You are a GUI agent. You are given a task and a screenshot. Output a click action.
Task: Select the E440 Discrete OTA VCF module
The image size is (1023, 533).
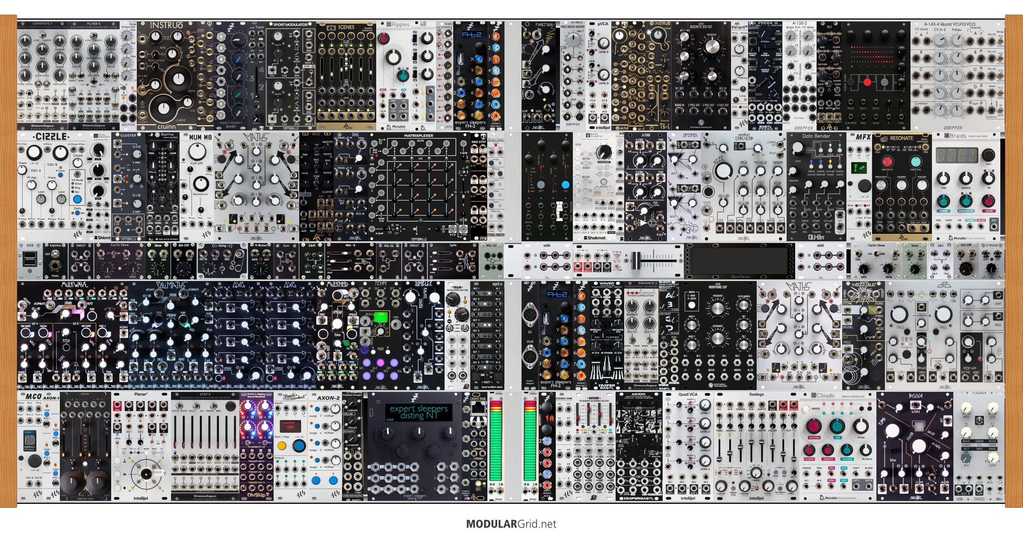point(701,76)
